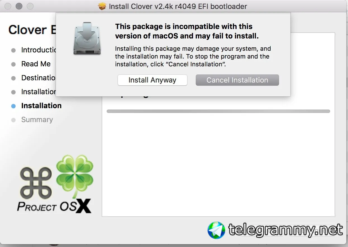Click the bullet beside Summary

click(13, 120)
